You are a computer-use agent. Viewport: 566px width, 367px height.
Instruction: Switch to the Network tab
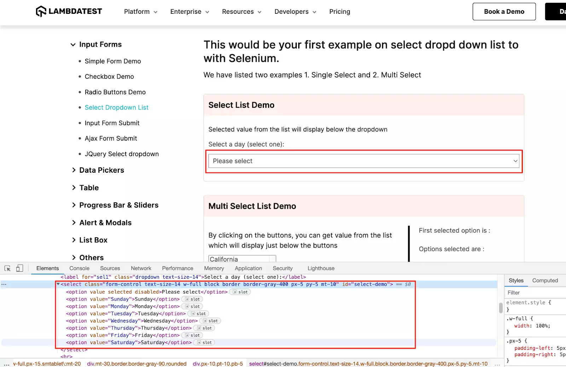click(141, 268)
